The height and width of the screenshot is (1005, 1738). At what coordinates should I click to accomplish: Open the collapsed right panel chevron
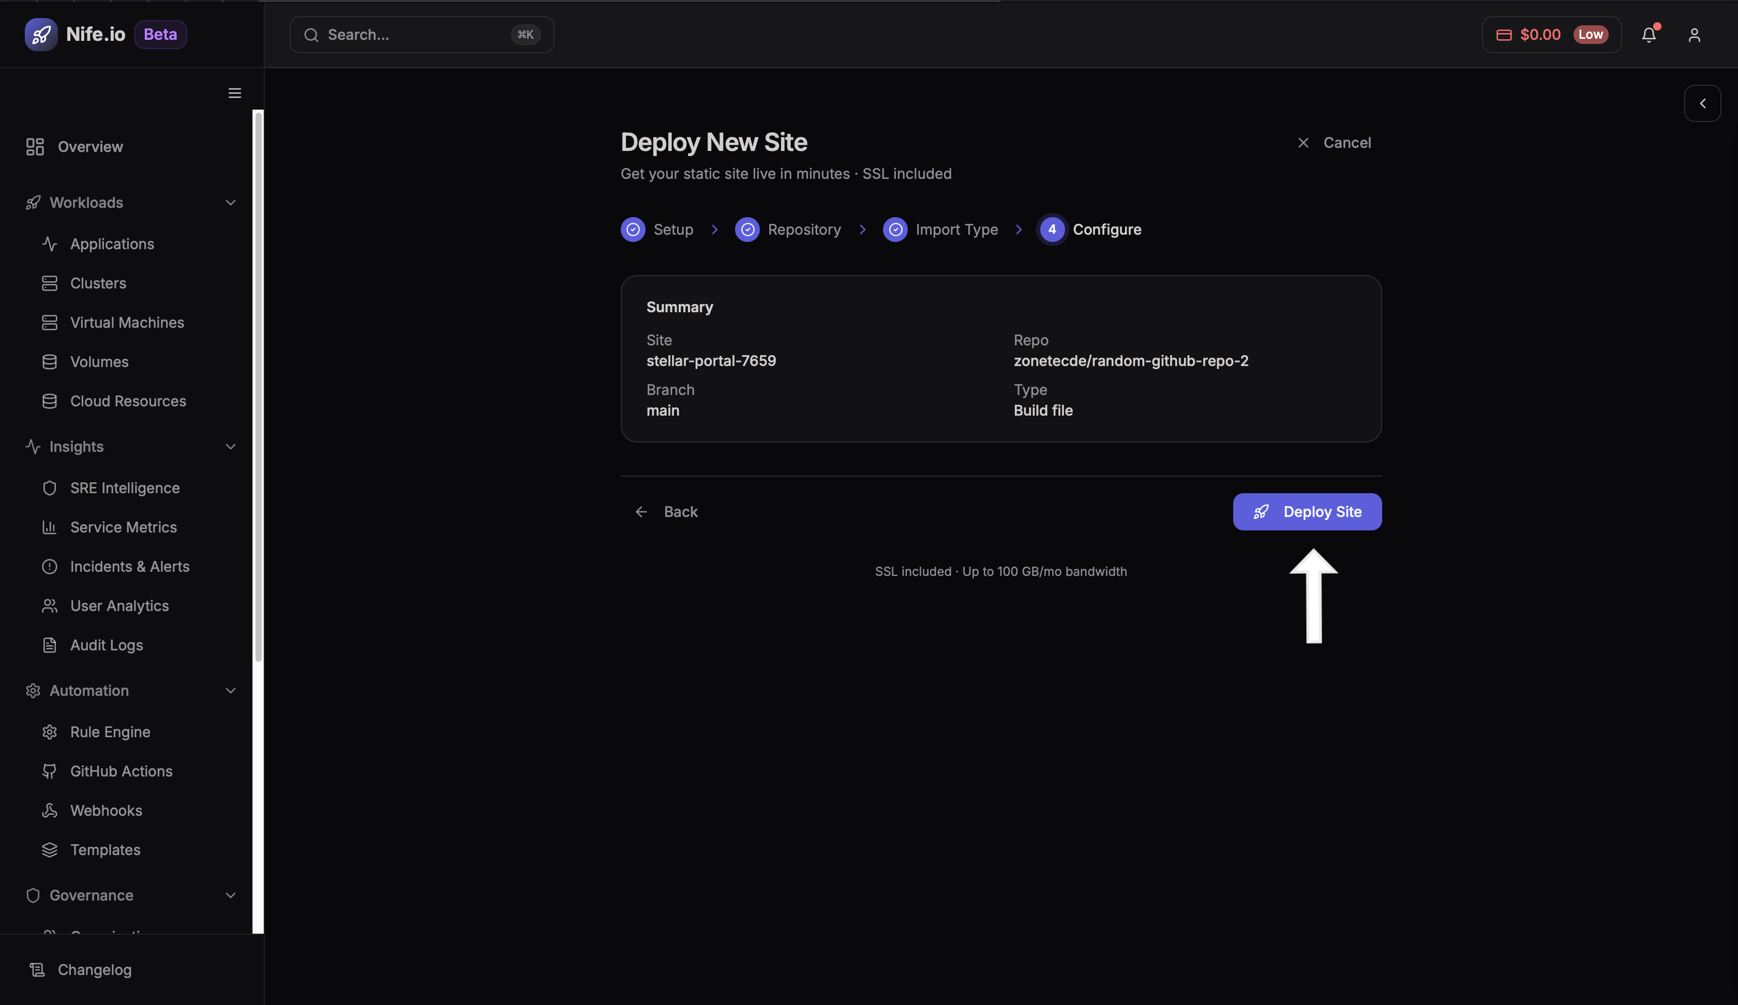(1702, 103)
